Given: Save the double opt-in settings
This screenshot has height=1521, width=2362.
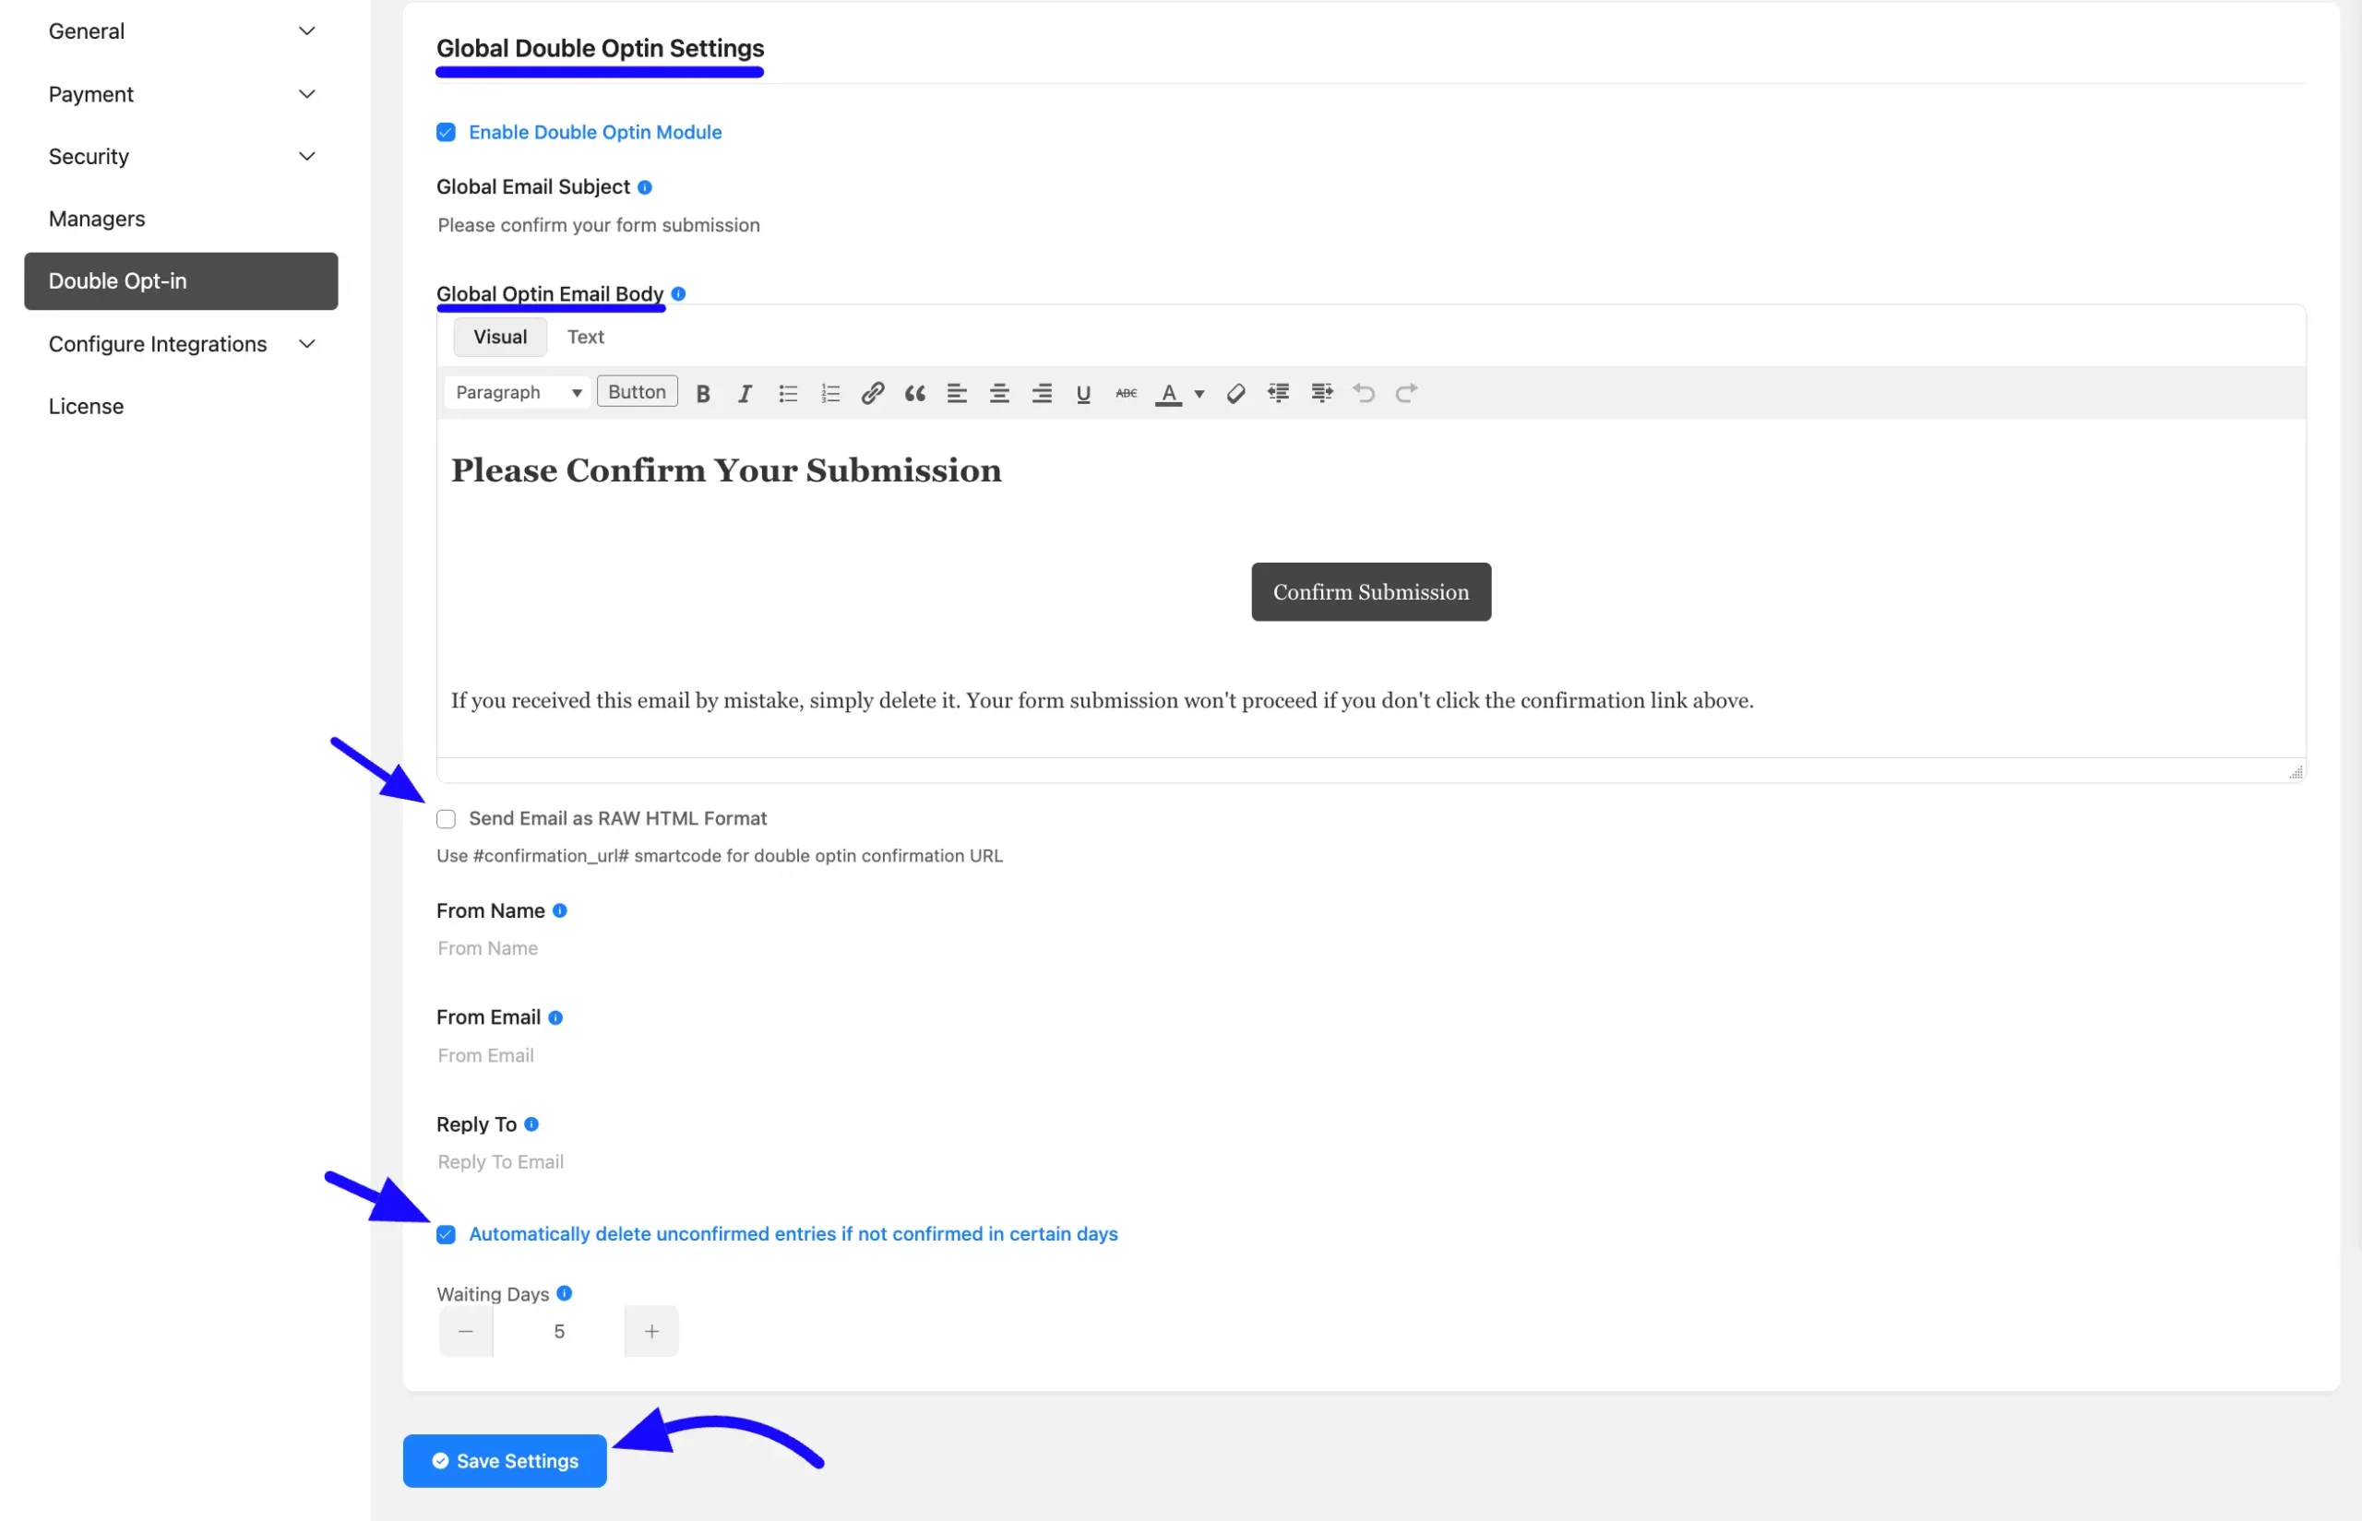Looking at the screenshot, I should (505, 1461).
